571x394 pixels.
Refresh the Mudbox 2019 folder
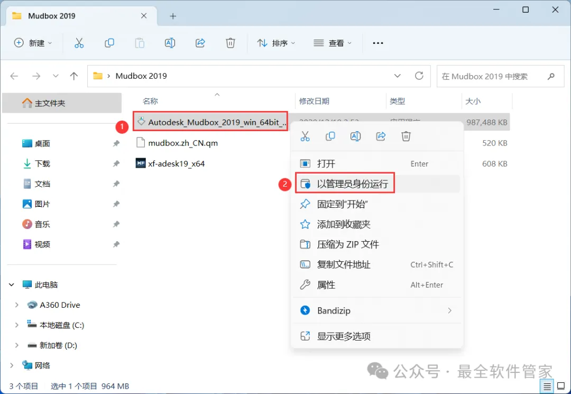(419, 76)
